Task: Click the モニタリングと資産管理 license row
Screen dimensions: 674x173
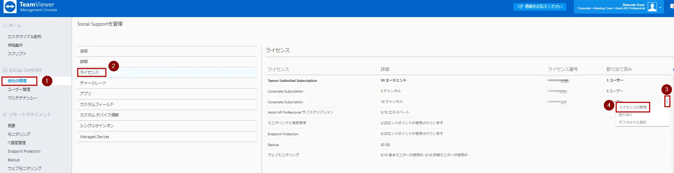Action: (469, 123)
